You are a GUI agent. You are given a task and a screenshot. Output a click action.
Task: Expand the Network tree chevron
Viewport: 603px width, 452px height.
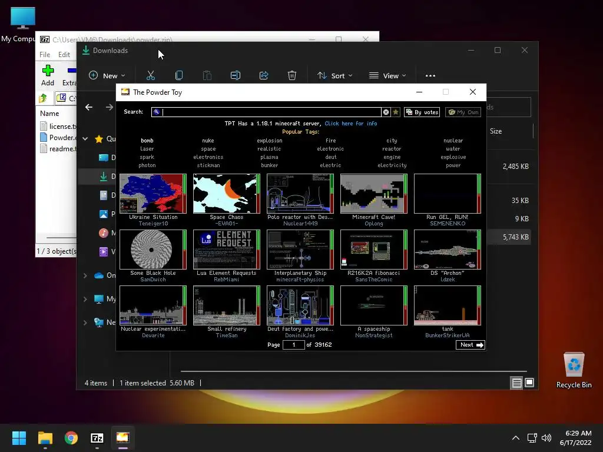click(85, 323)
